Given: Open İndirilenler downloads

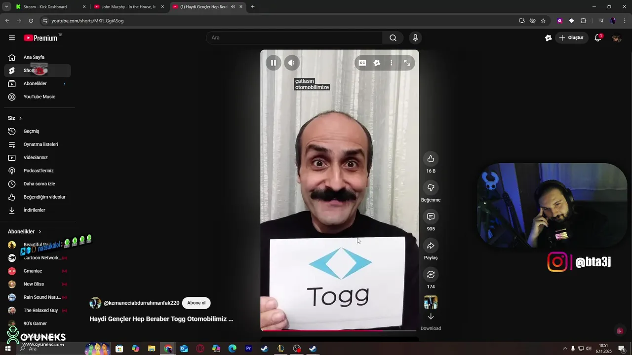Looking at the screenshot, I should [x=38, y=210].
